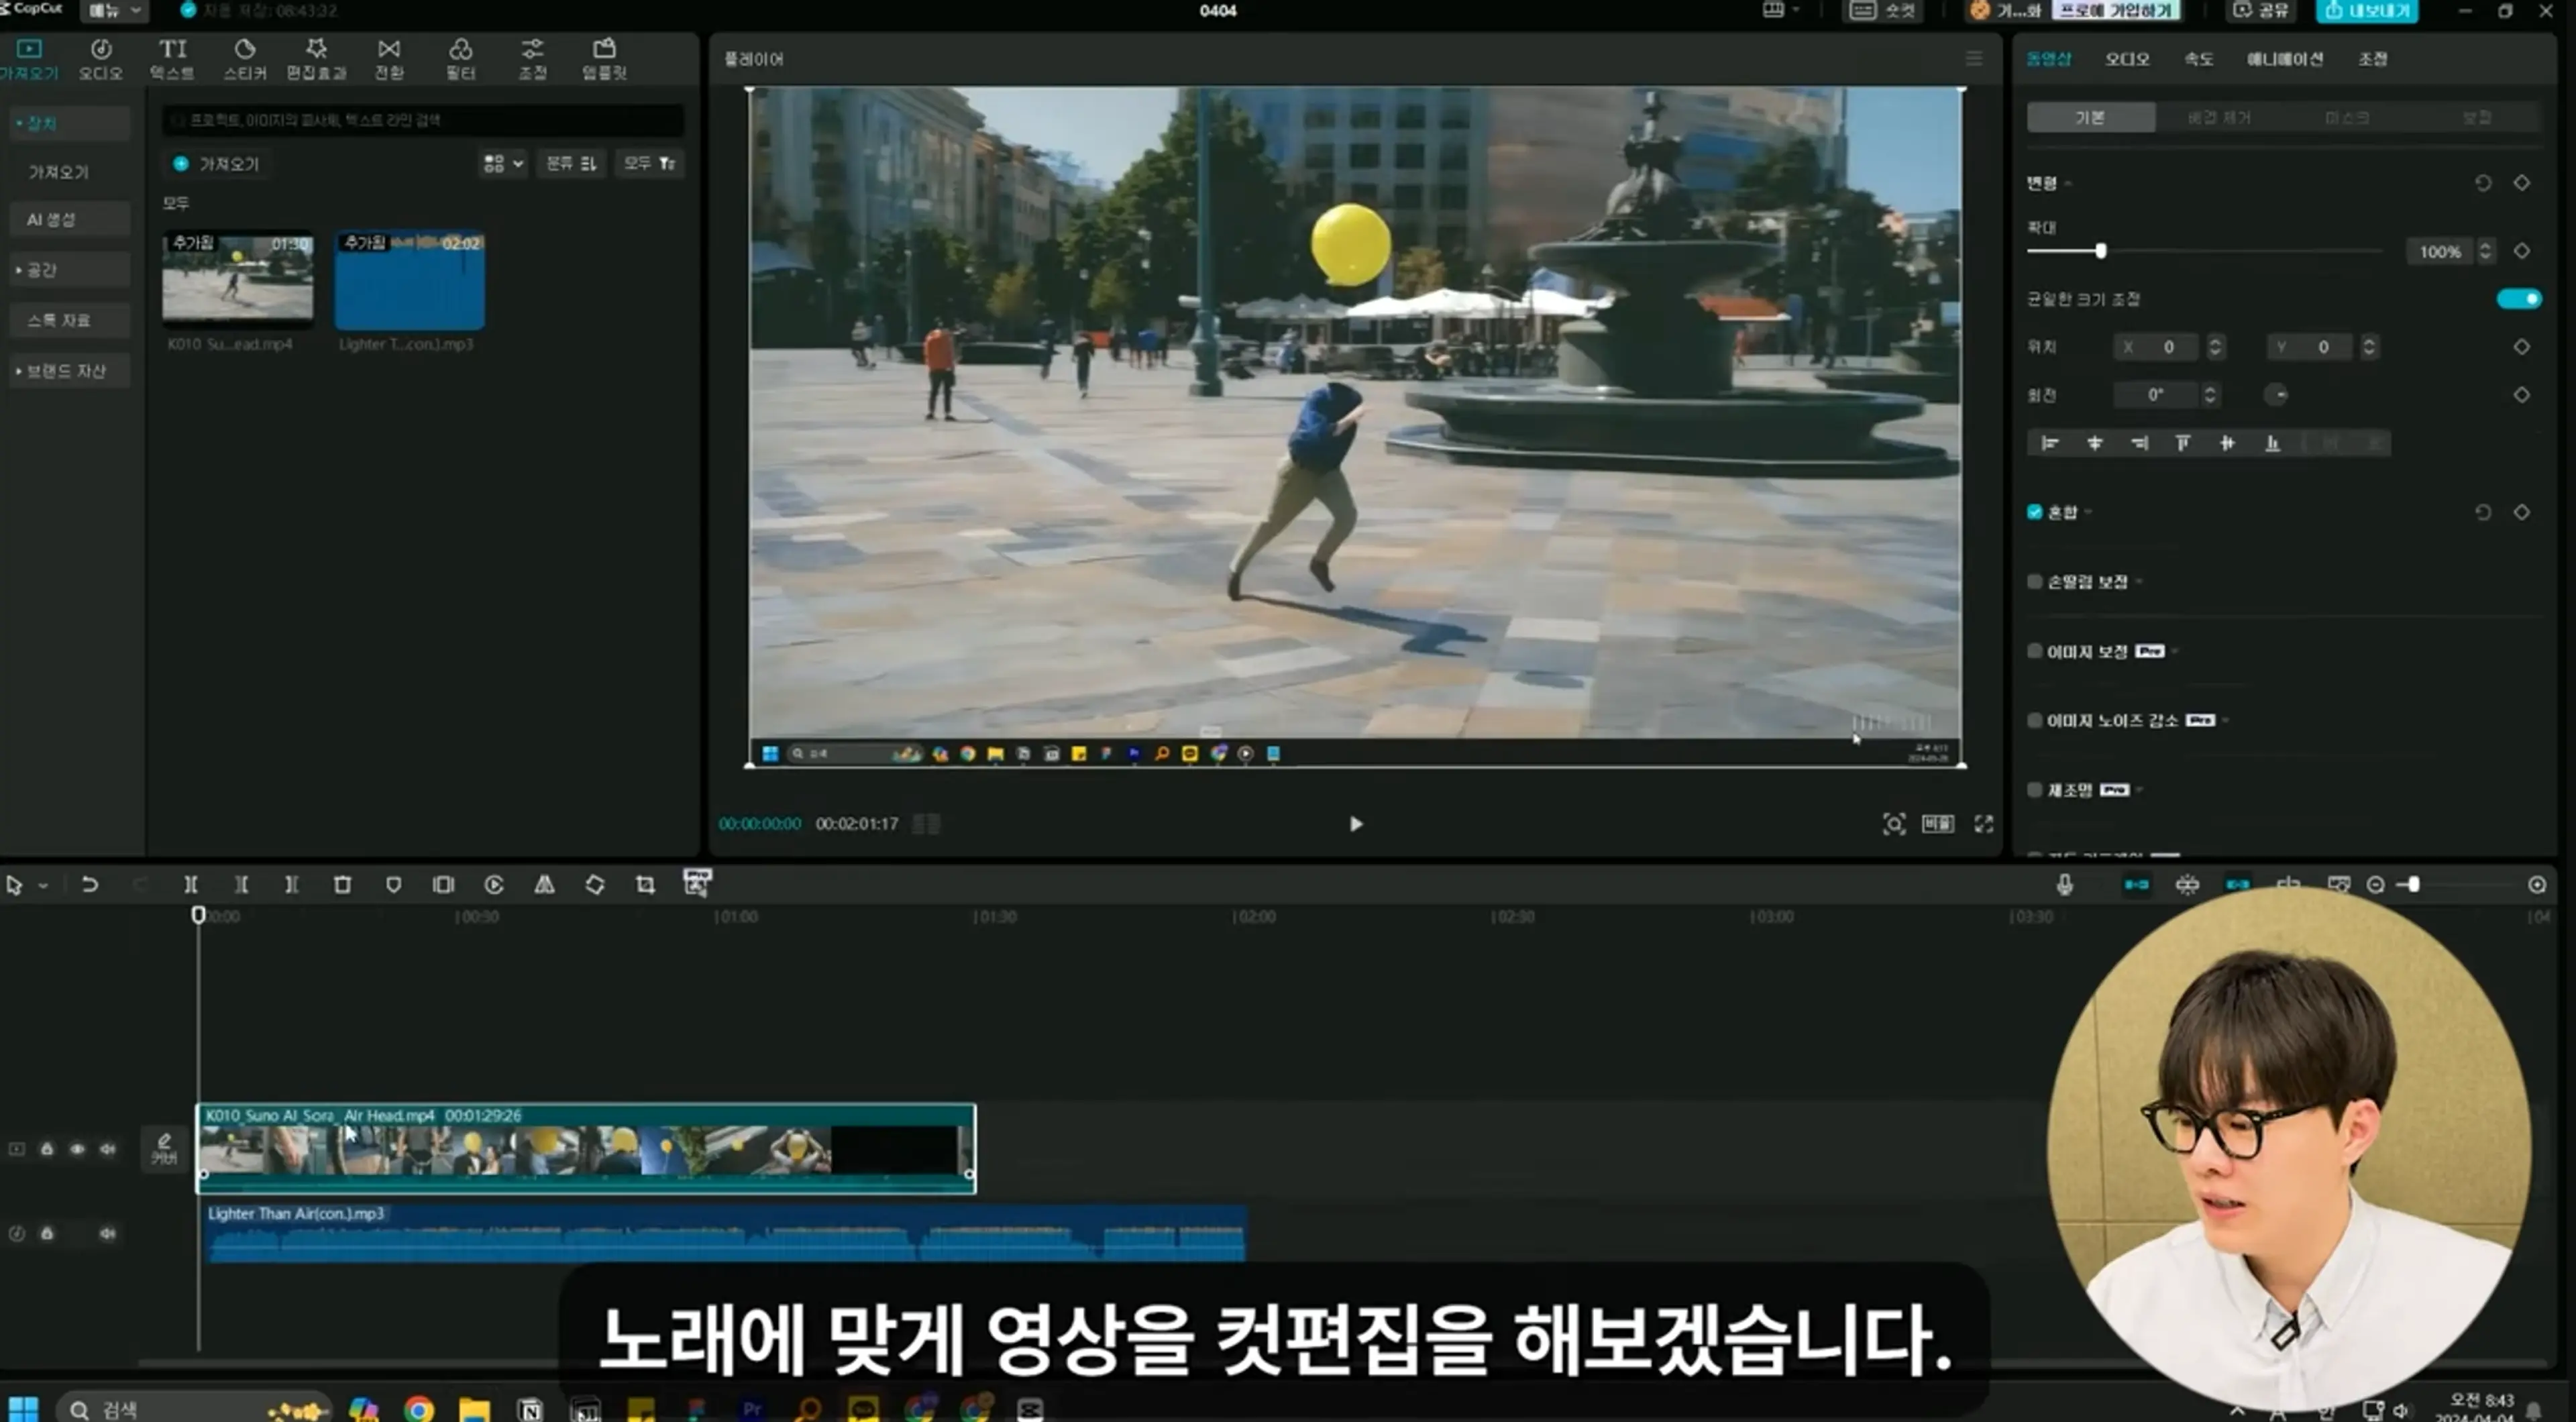2576x1422 pixels.
Task: Switch to the 오디오 tab in properties panel
Action: [2127, 59]
